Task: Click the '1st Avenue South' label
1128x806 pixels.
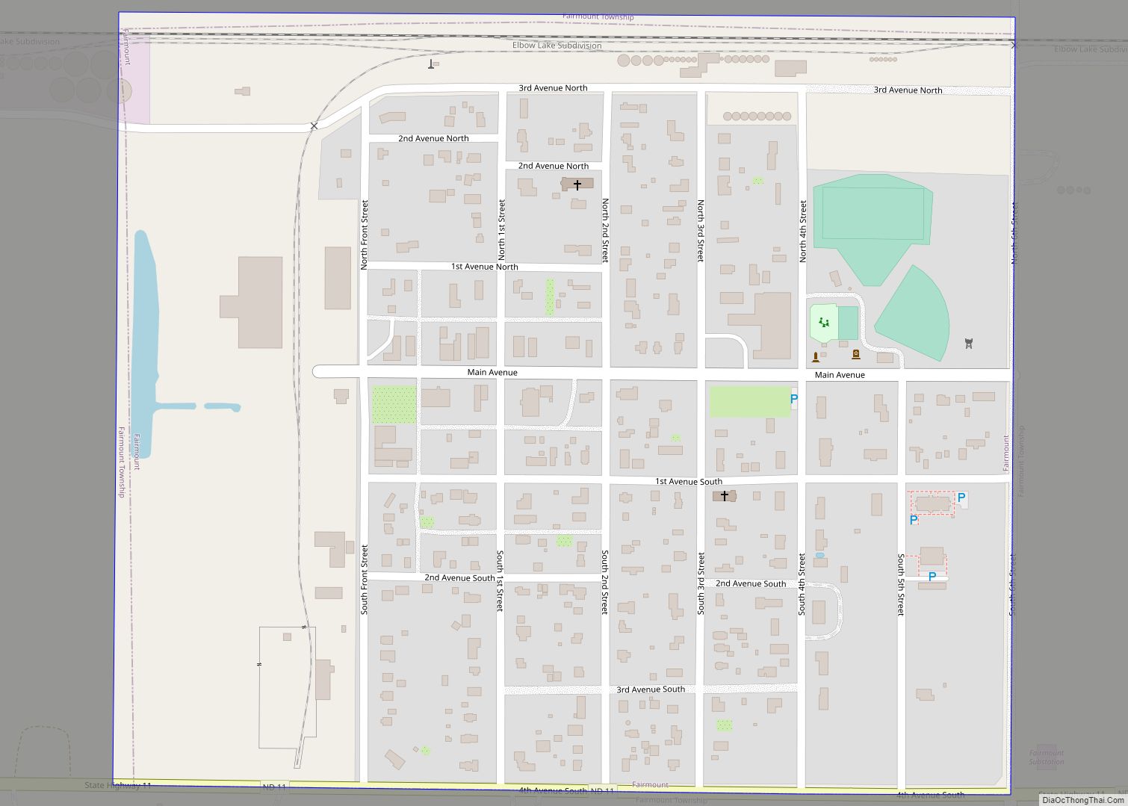Action: click(689, 482)
